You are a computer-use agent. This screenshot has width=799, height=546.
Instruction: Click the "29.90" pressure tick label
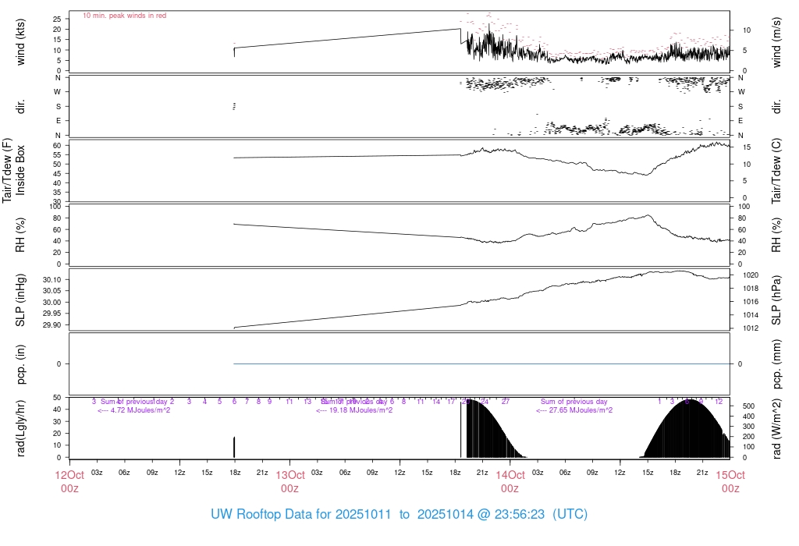[x=52, y=325]
